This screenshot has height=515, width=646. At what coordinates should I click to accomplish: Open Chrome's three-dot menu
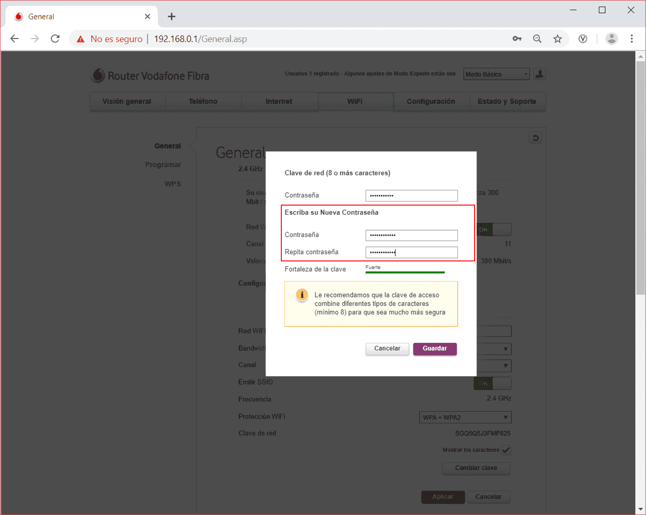pyautogui.click(x=631, y=39)
